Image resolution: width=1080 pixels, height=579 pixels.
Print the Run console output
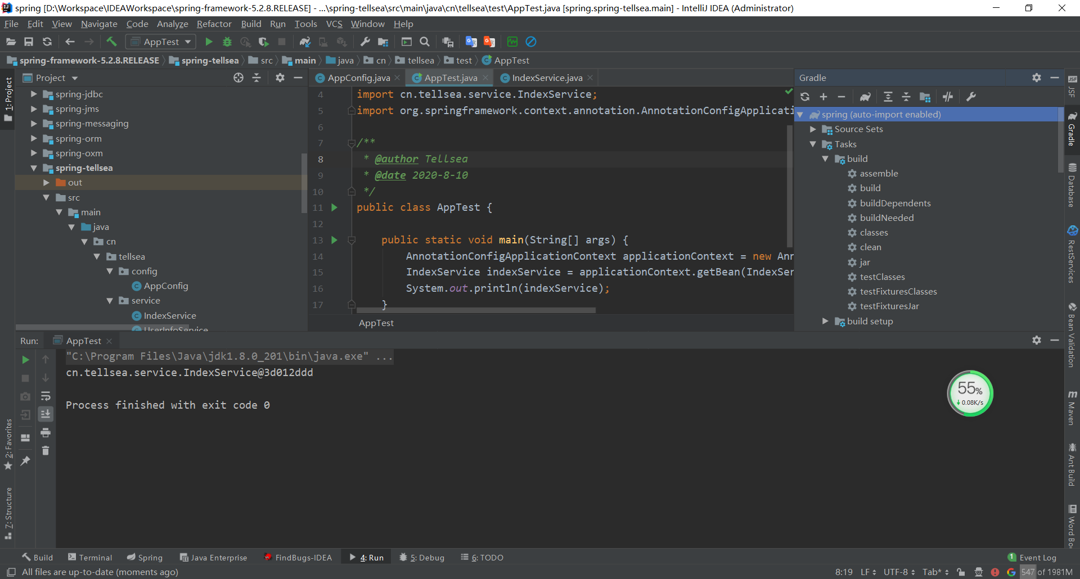(x=47, y=433)
